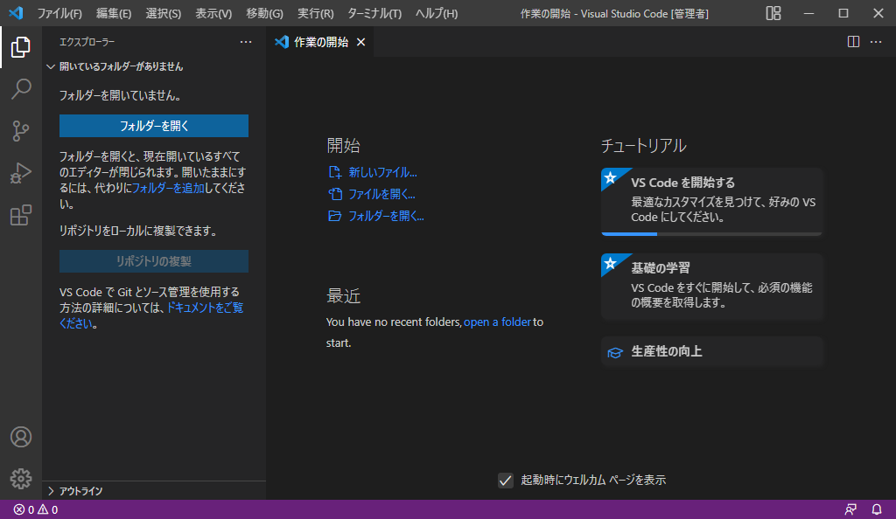Open the editor more actions ellipsis
The width and height of the screenshot is (896, 519).
[876, 42]
